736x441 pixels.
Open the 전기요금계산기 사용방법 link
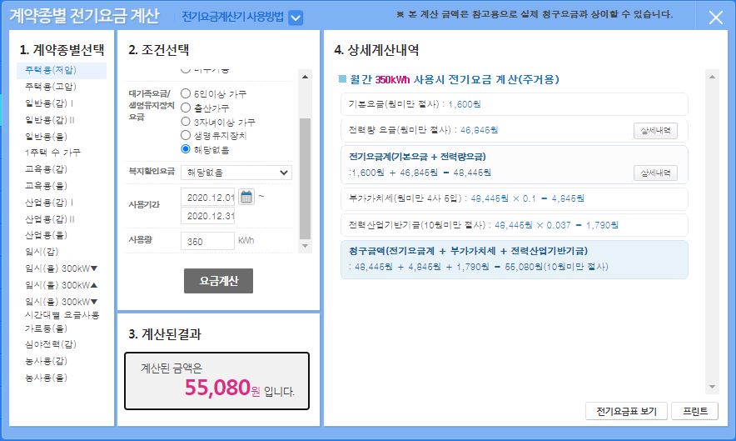pos(233,18)
